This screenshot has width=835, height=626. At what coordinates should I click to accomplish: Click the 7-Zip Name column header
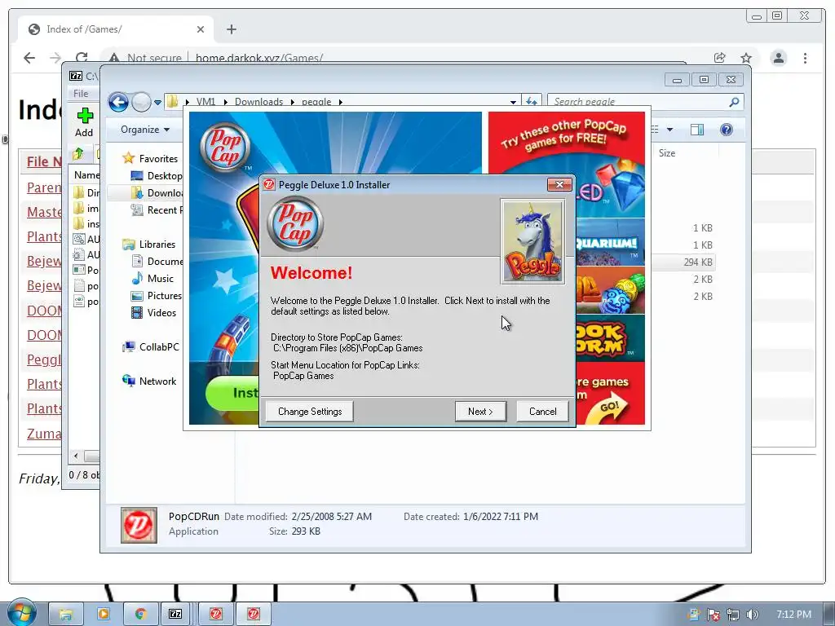[x=86, y=174]
